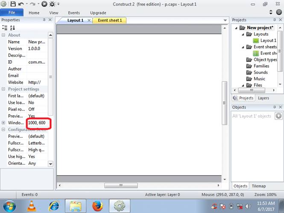Change the Orientations value Any
The image size is (284, 213).
pyautogui.click(x=37, y=163)
